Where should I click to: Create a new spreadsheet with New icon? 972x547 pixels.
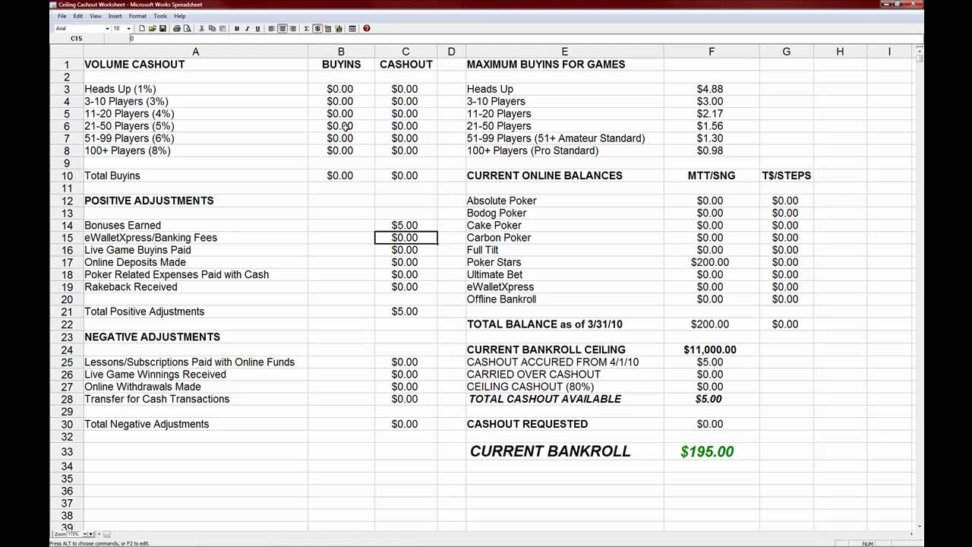[x=142, y=29]
